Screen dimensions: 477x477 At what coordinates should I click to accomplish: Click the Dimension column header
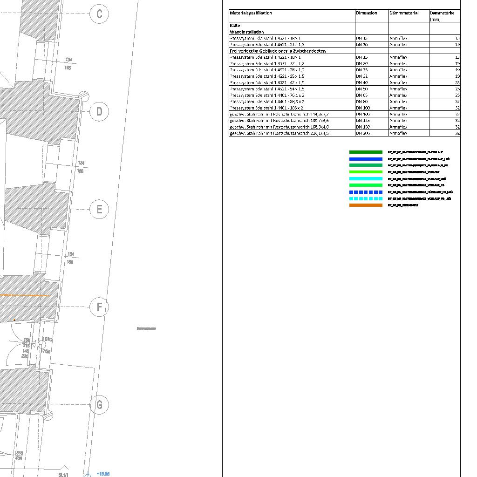point(366,13)
